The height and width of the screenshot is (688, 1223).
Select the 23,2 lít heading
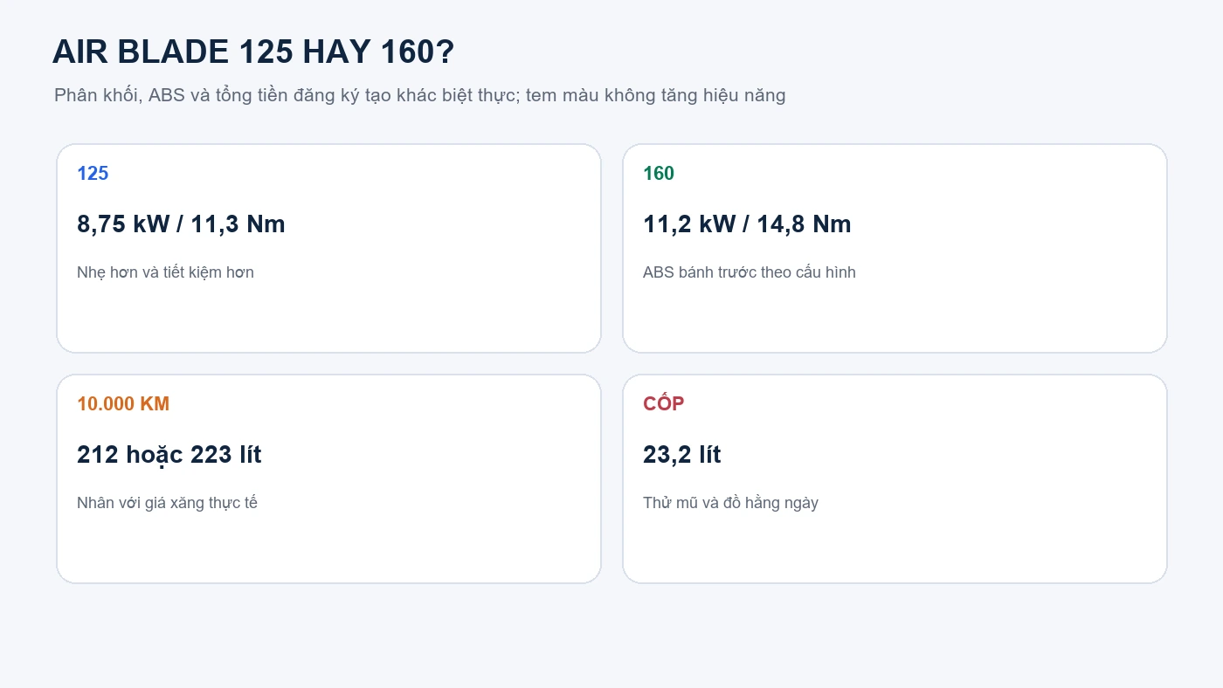point(682,455)
